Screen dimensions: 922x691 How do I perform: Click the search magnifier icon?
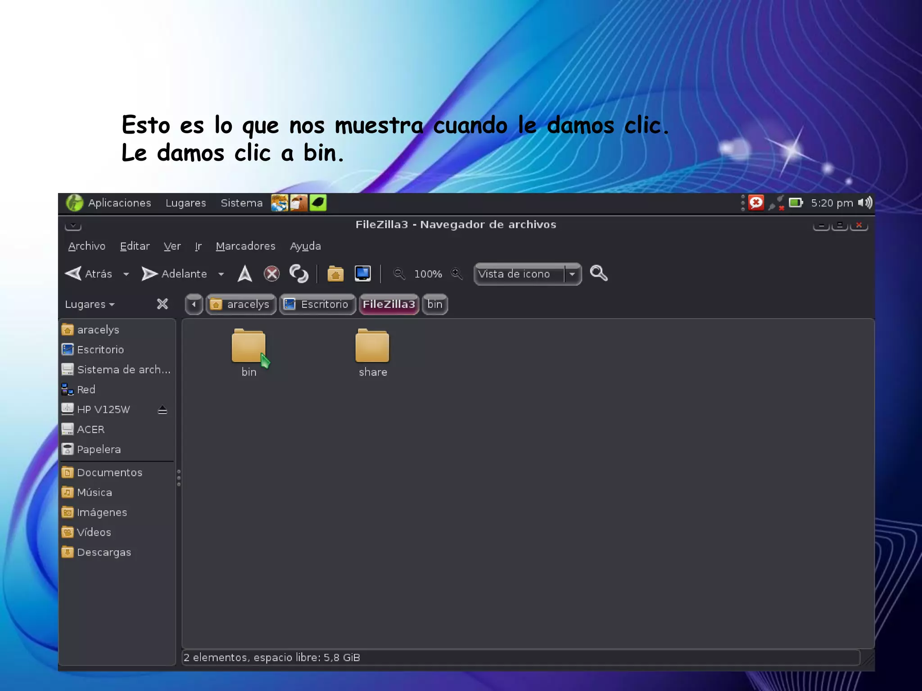(x=598, y=273)
